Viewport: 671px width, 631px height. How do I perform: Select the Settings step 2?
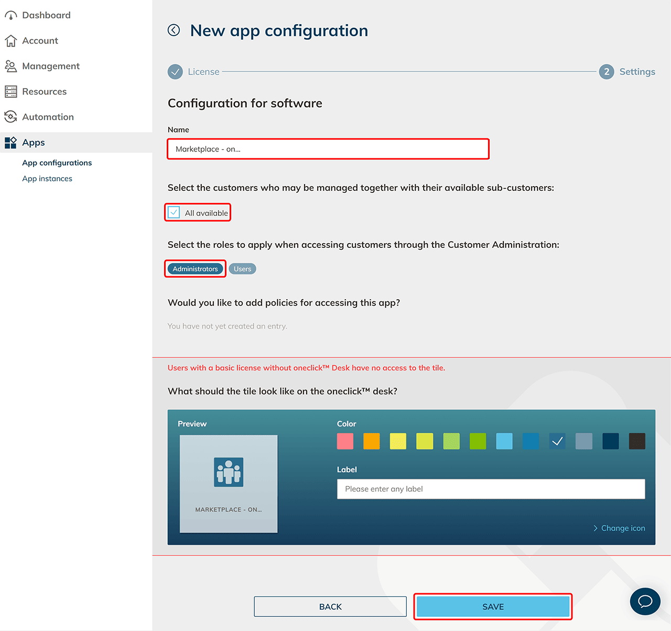coord(607,72)
